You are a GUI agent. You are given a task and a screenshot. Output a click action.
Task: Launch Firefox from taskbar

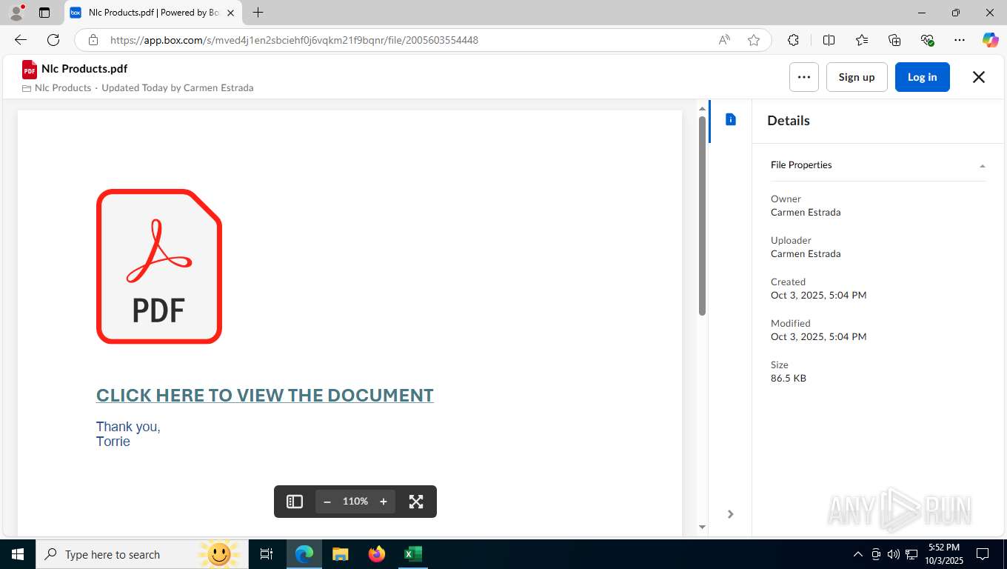377,554
